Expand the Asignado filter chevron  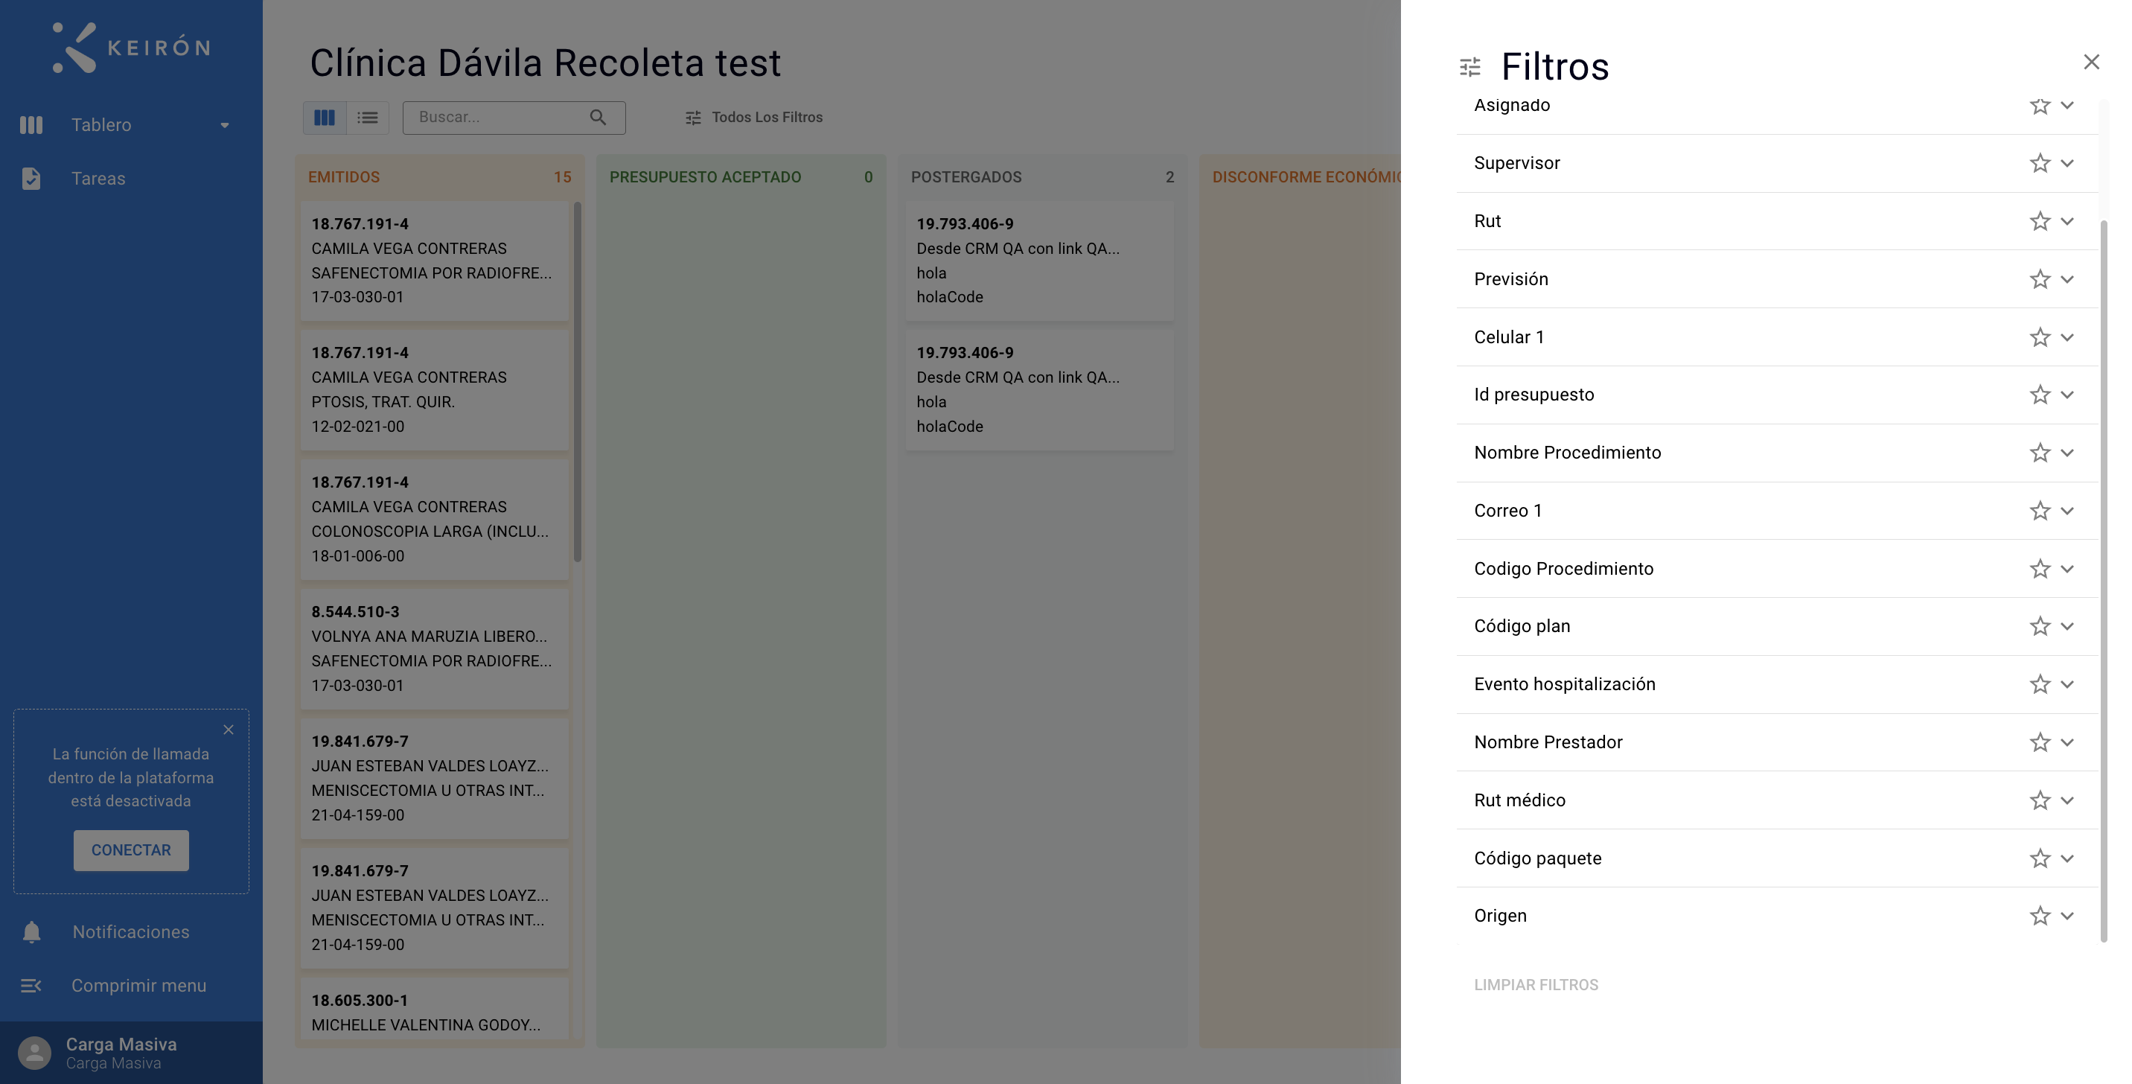[x=2067, y=105]
